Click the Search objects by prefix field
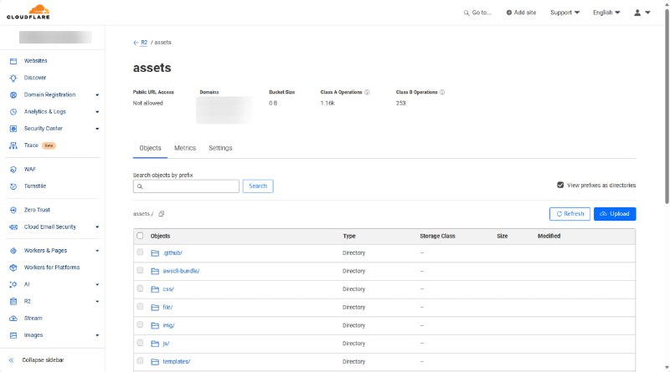 [186, 186]
